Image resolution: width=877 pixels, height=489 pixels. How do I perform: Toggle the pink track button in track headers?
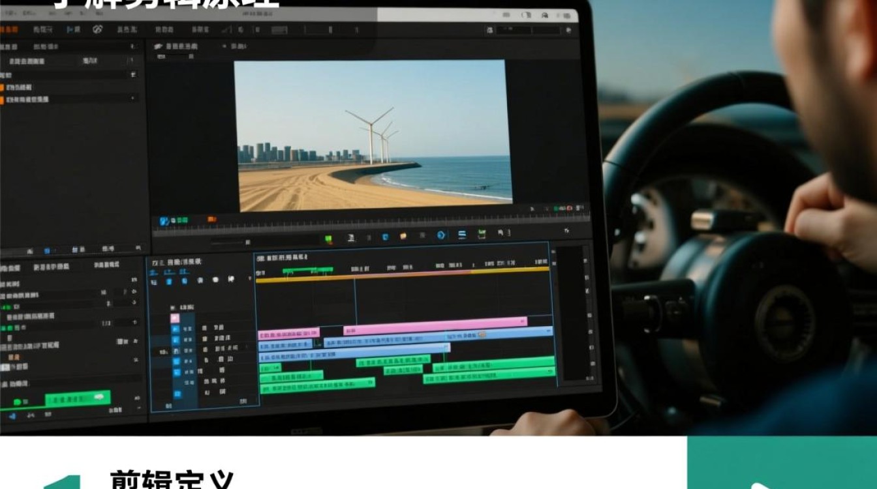[174, 318]
